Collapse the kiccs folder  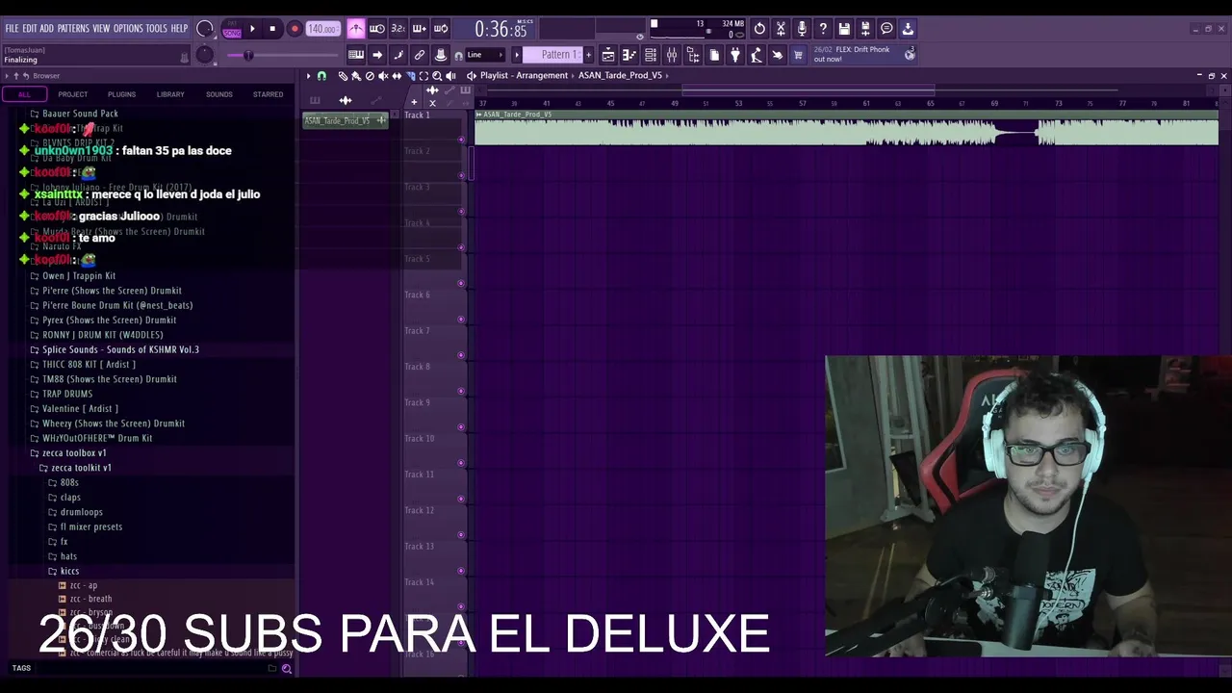point(69,571)
